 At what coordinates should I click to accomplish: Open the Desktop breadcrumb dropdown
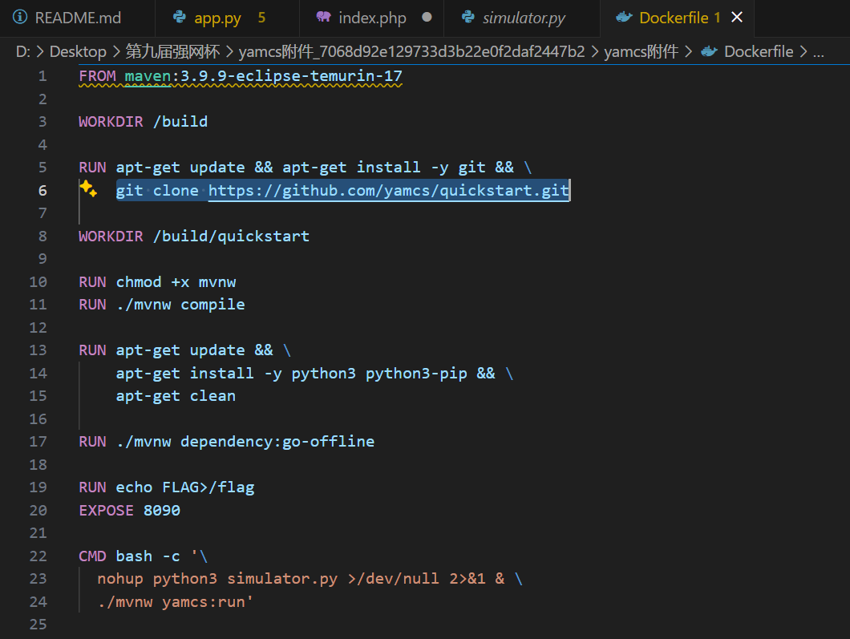click(78, 52)
